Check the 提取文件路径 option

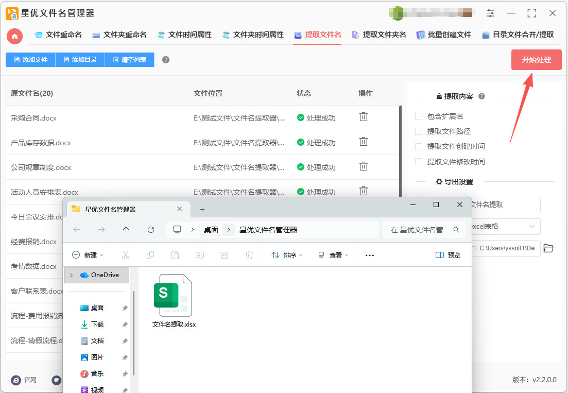[x=419, y=131]
